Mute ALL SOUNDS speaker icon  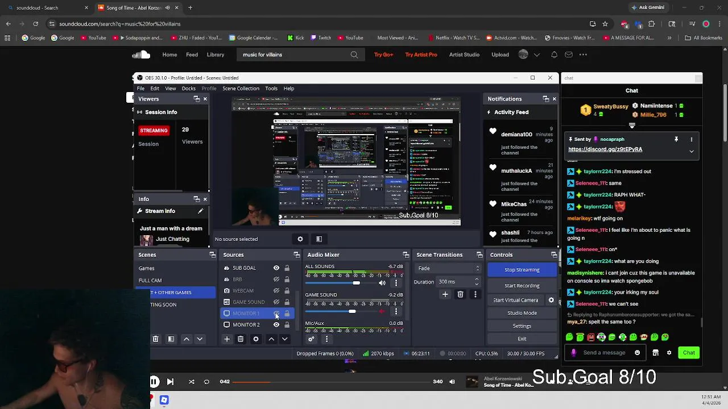click(382, 283)
